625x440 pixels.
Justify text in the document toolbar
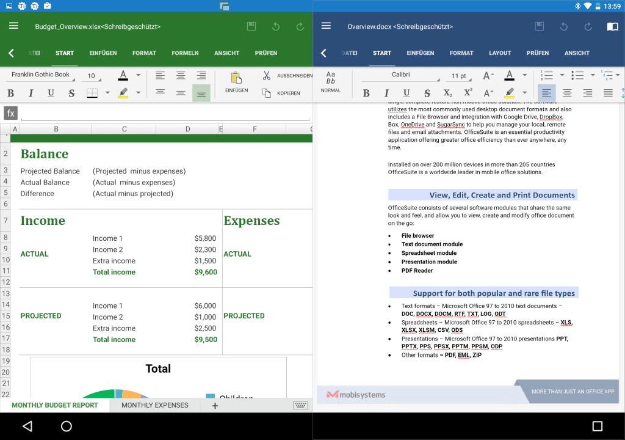click(x=608, y=93)
